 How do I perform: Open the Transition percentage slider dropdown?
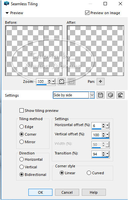pyautogui.click(x=107, y=154)
